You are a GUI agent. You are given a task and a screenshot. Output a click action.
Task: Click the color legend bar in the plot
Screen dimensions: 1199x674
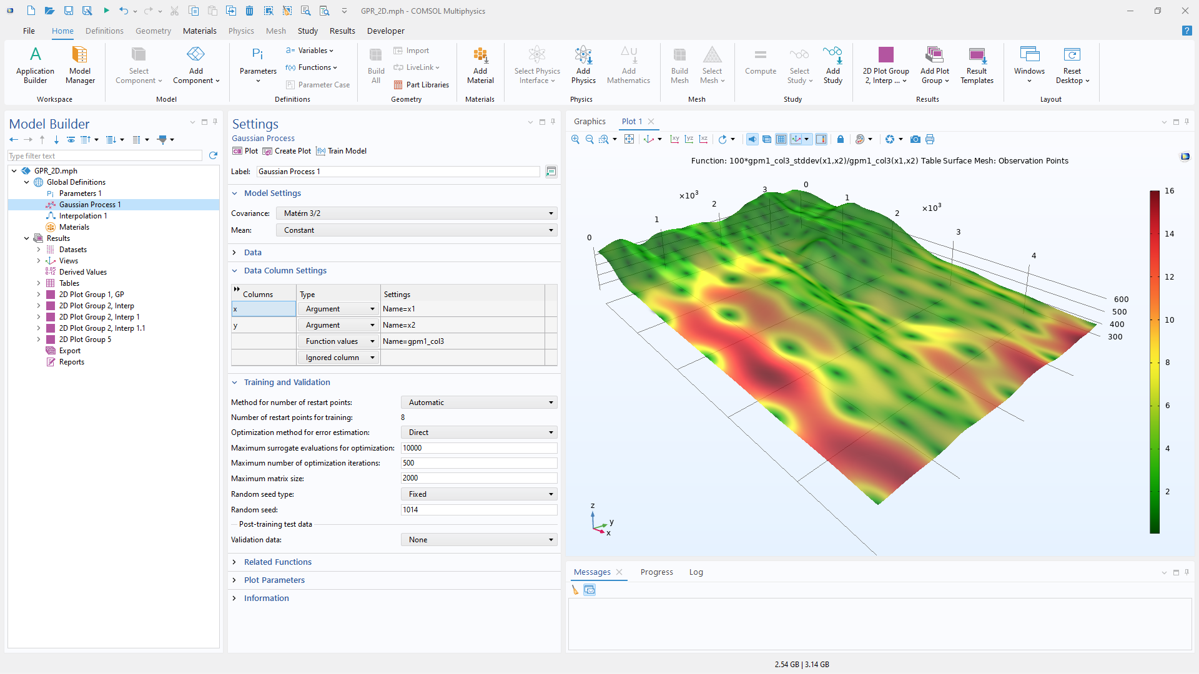(x=1155, y=362)
